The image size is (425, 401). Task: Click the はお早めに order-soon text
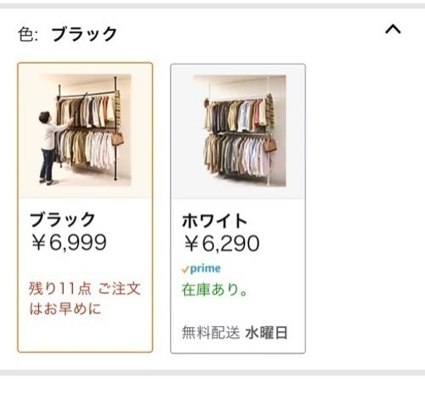pyautogui.click(x=66, y=309)
